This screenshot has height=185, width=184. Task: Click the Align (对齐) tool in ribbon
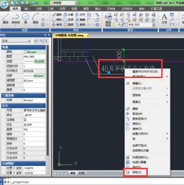(x=80, y=14)
